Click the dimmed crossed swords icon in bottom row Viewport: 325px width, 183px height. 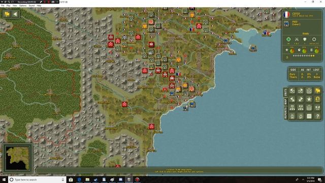click(301, 116)
